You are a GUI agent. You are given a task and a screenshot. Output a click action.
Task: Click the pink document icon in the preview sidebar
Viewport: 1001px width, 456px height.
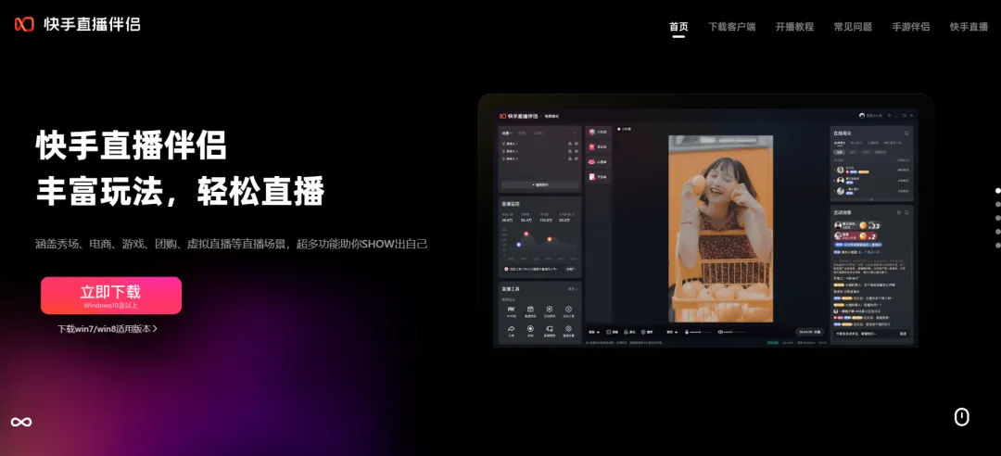[x=592, y=177]
